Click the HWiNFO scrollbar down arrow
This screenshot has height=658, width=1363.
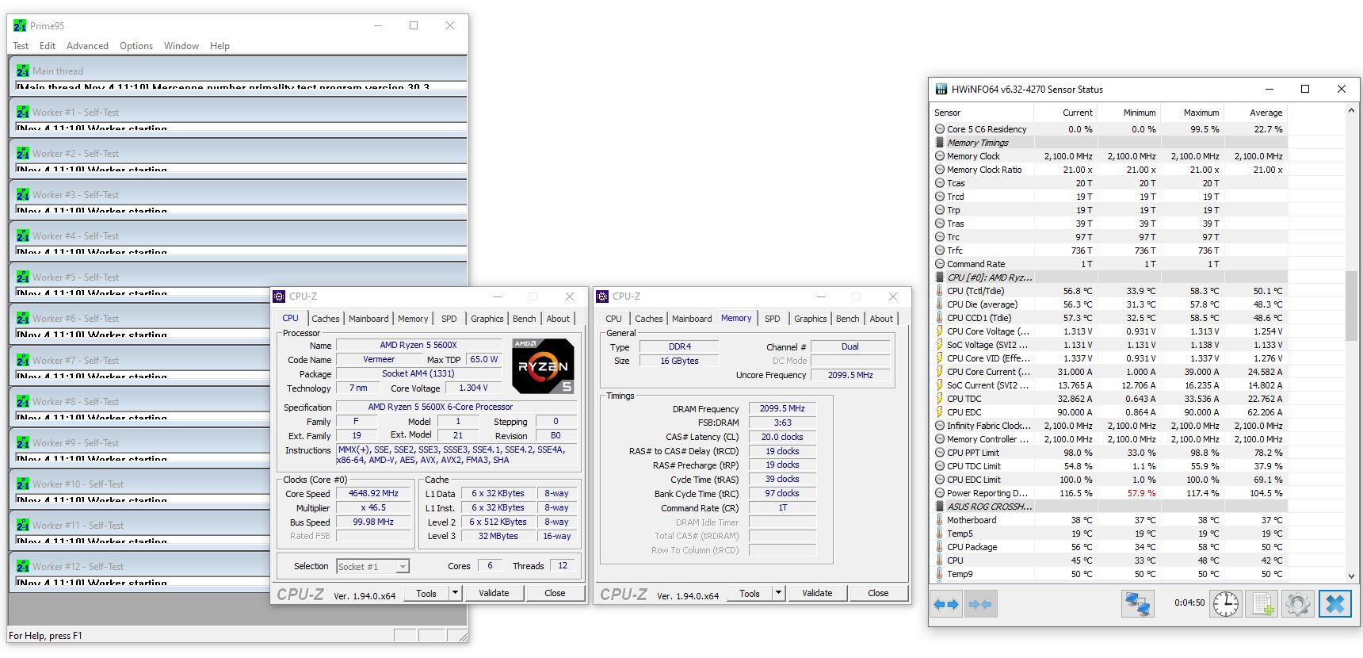(1352, 576)
